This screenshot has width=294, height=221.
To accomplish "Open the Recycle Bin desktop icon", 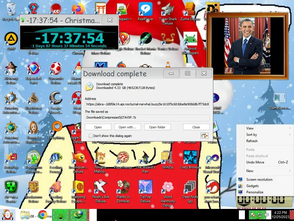I will click(x=11, y=12).
